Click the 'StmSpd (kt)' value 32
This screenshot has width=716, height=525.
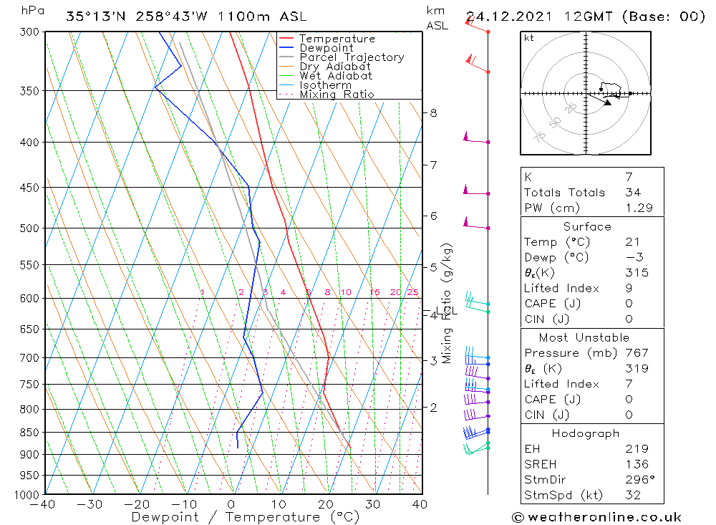[x=634, y=496]
